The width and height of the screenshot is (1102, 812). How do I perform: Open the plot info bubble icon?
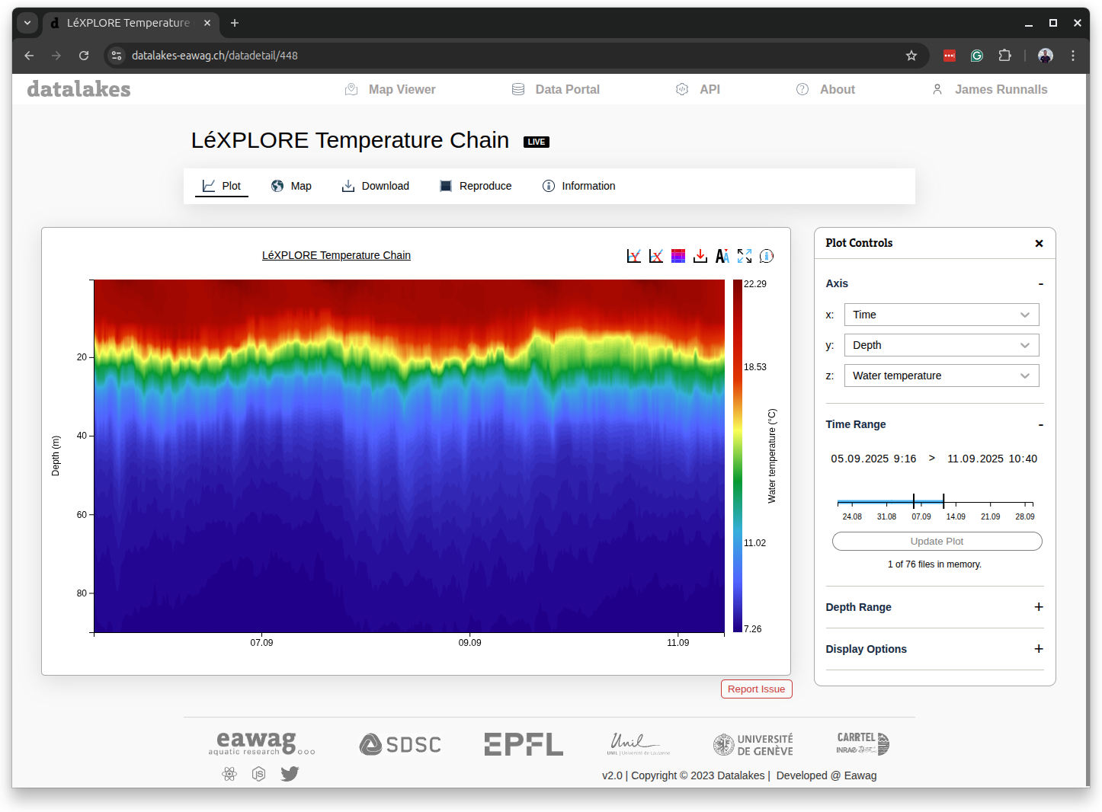tap(767, 256)
